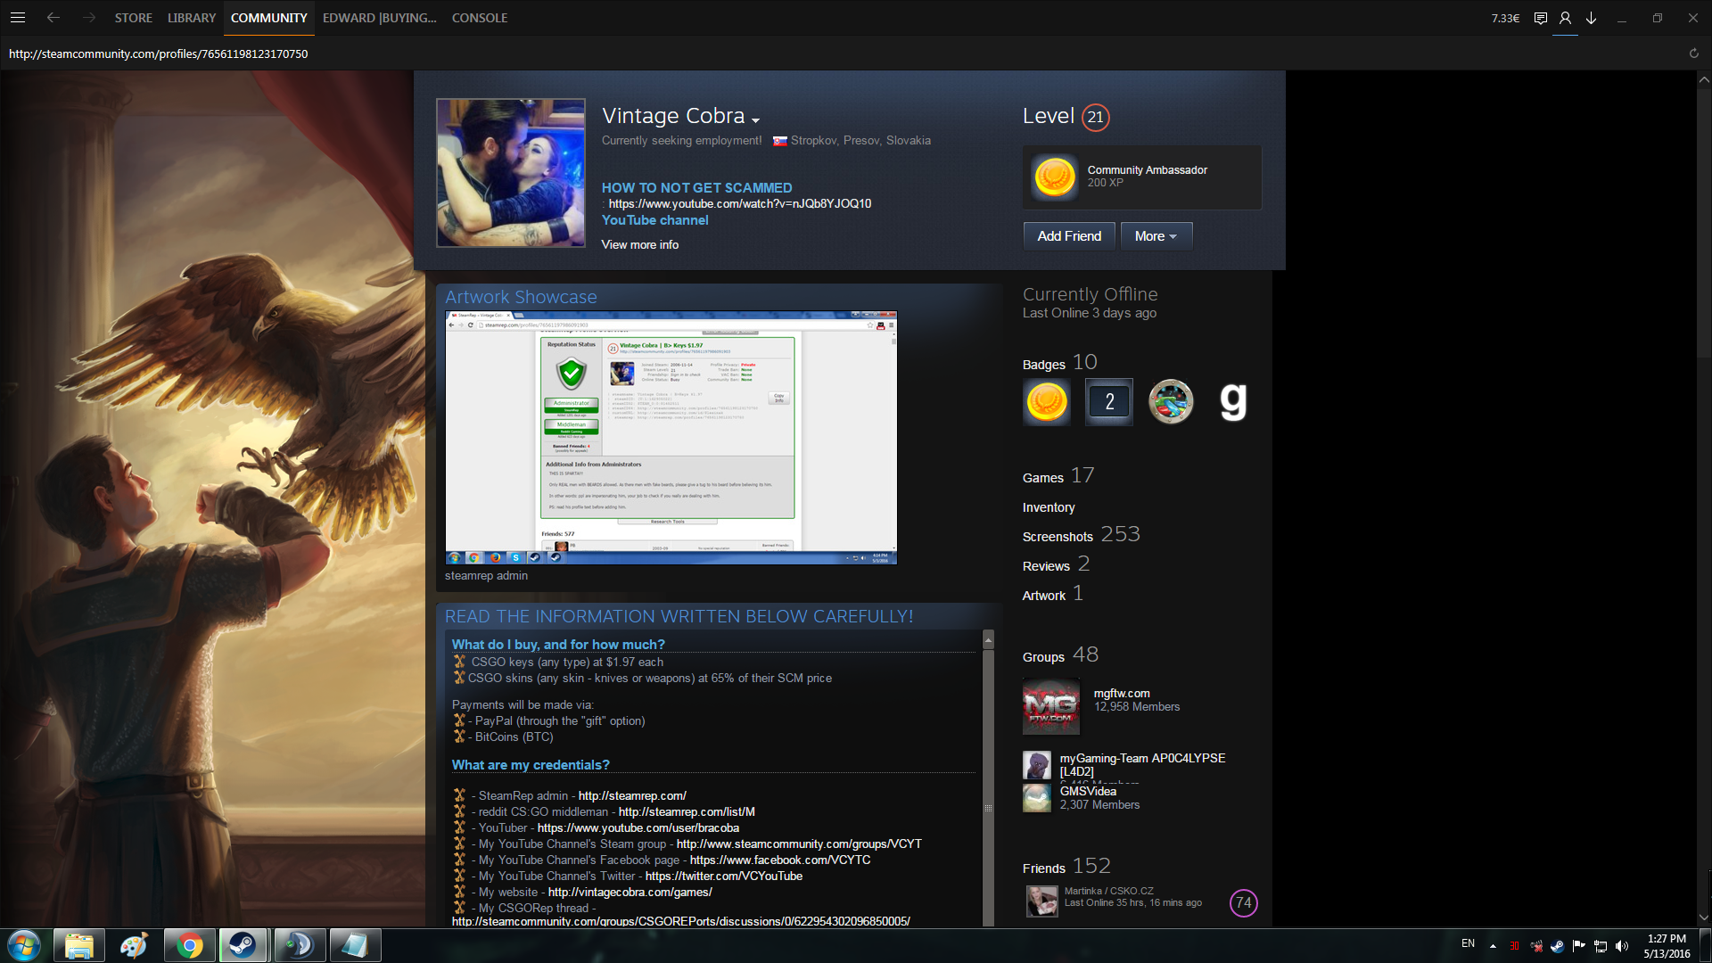
Task: Click the Community Ambassador coin badge
Action: tap(1054, 177)
